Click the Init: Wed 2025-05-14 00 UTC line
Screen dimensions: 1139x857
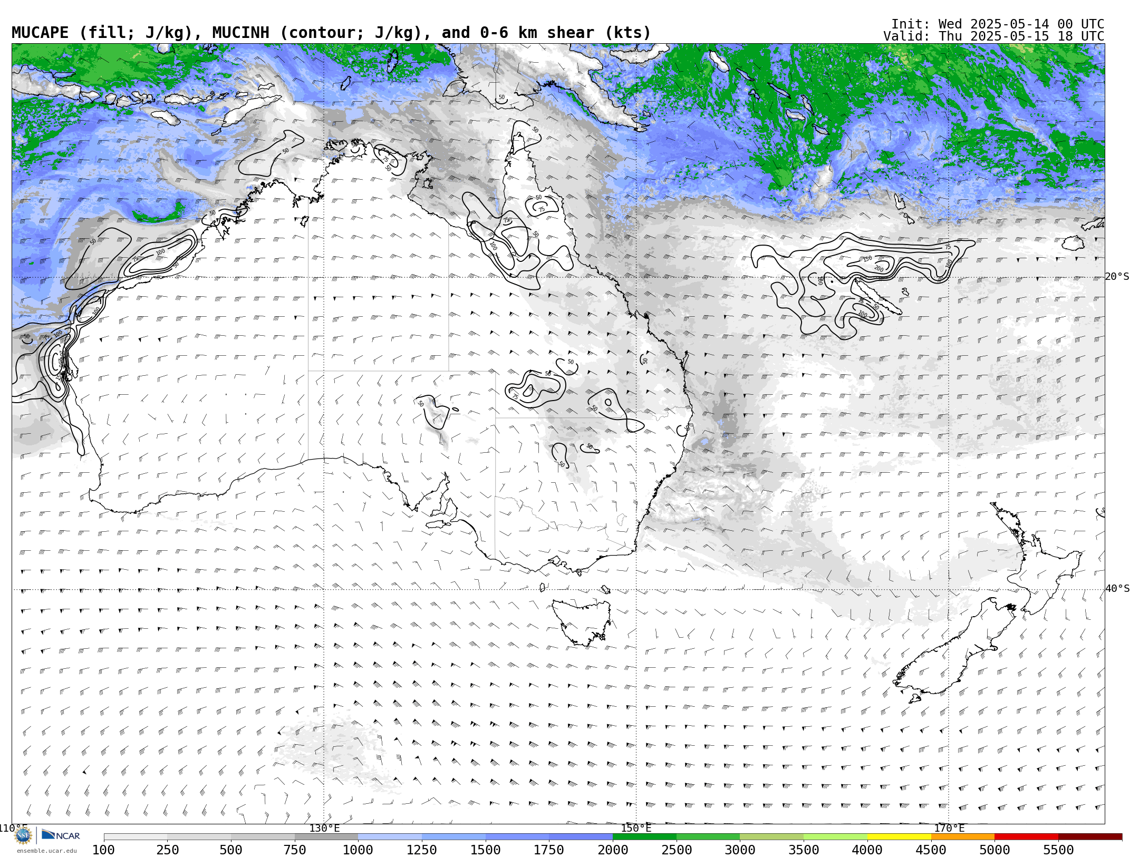[x=998, y=24]
